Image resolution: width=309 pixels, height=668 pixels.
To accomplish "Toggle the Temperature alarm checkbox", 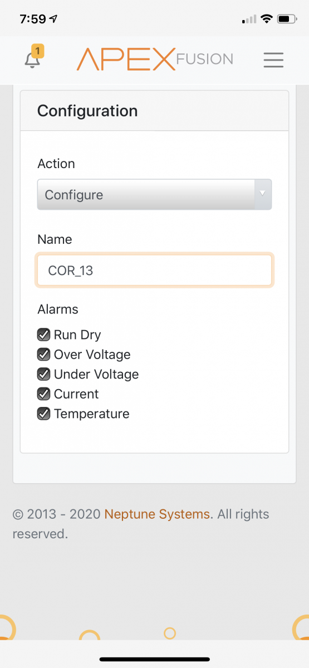I will click(x=43, y=414).
